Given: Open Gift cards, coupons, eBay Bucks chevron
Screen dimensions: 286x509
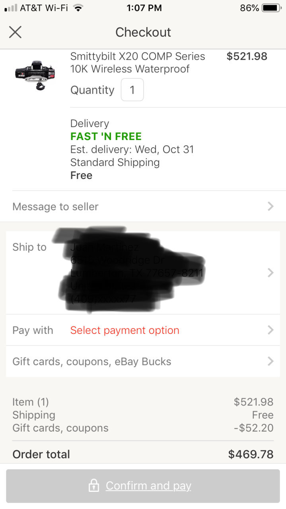Looking at the screenshot, I should click(270, 361).
